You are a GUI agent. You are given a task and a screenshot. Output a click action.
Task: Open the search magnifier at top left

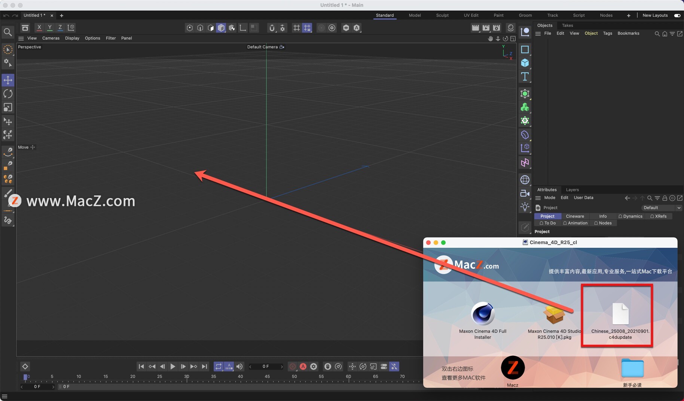point(7,32)
